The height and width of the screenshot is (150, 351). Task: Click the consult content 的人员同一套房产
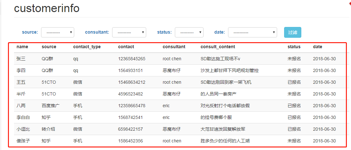point(218,94)
